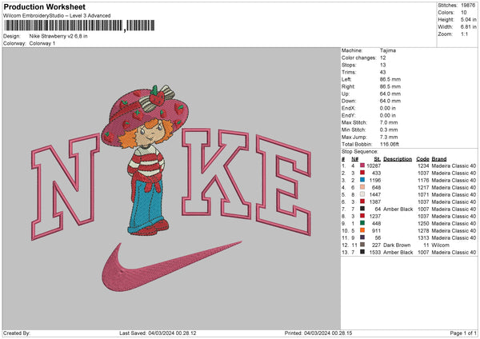Click the Trims value 43
This screenshot has width=480, height=339.
[x=383, y=72]
